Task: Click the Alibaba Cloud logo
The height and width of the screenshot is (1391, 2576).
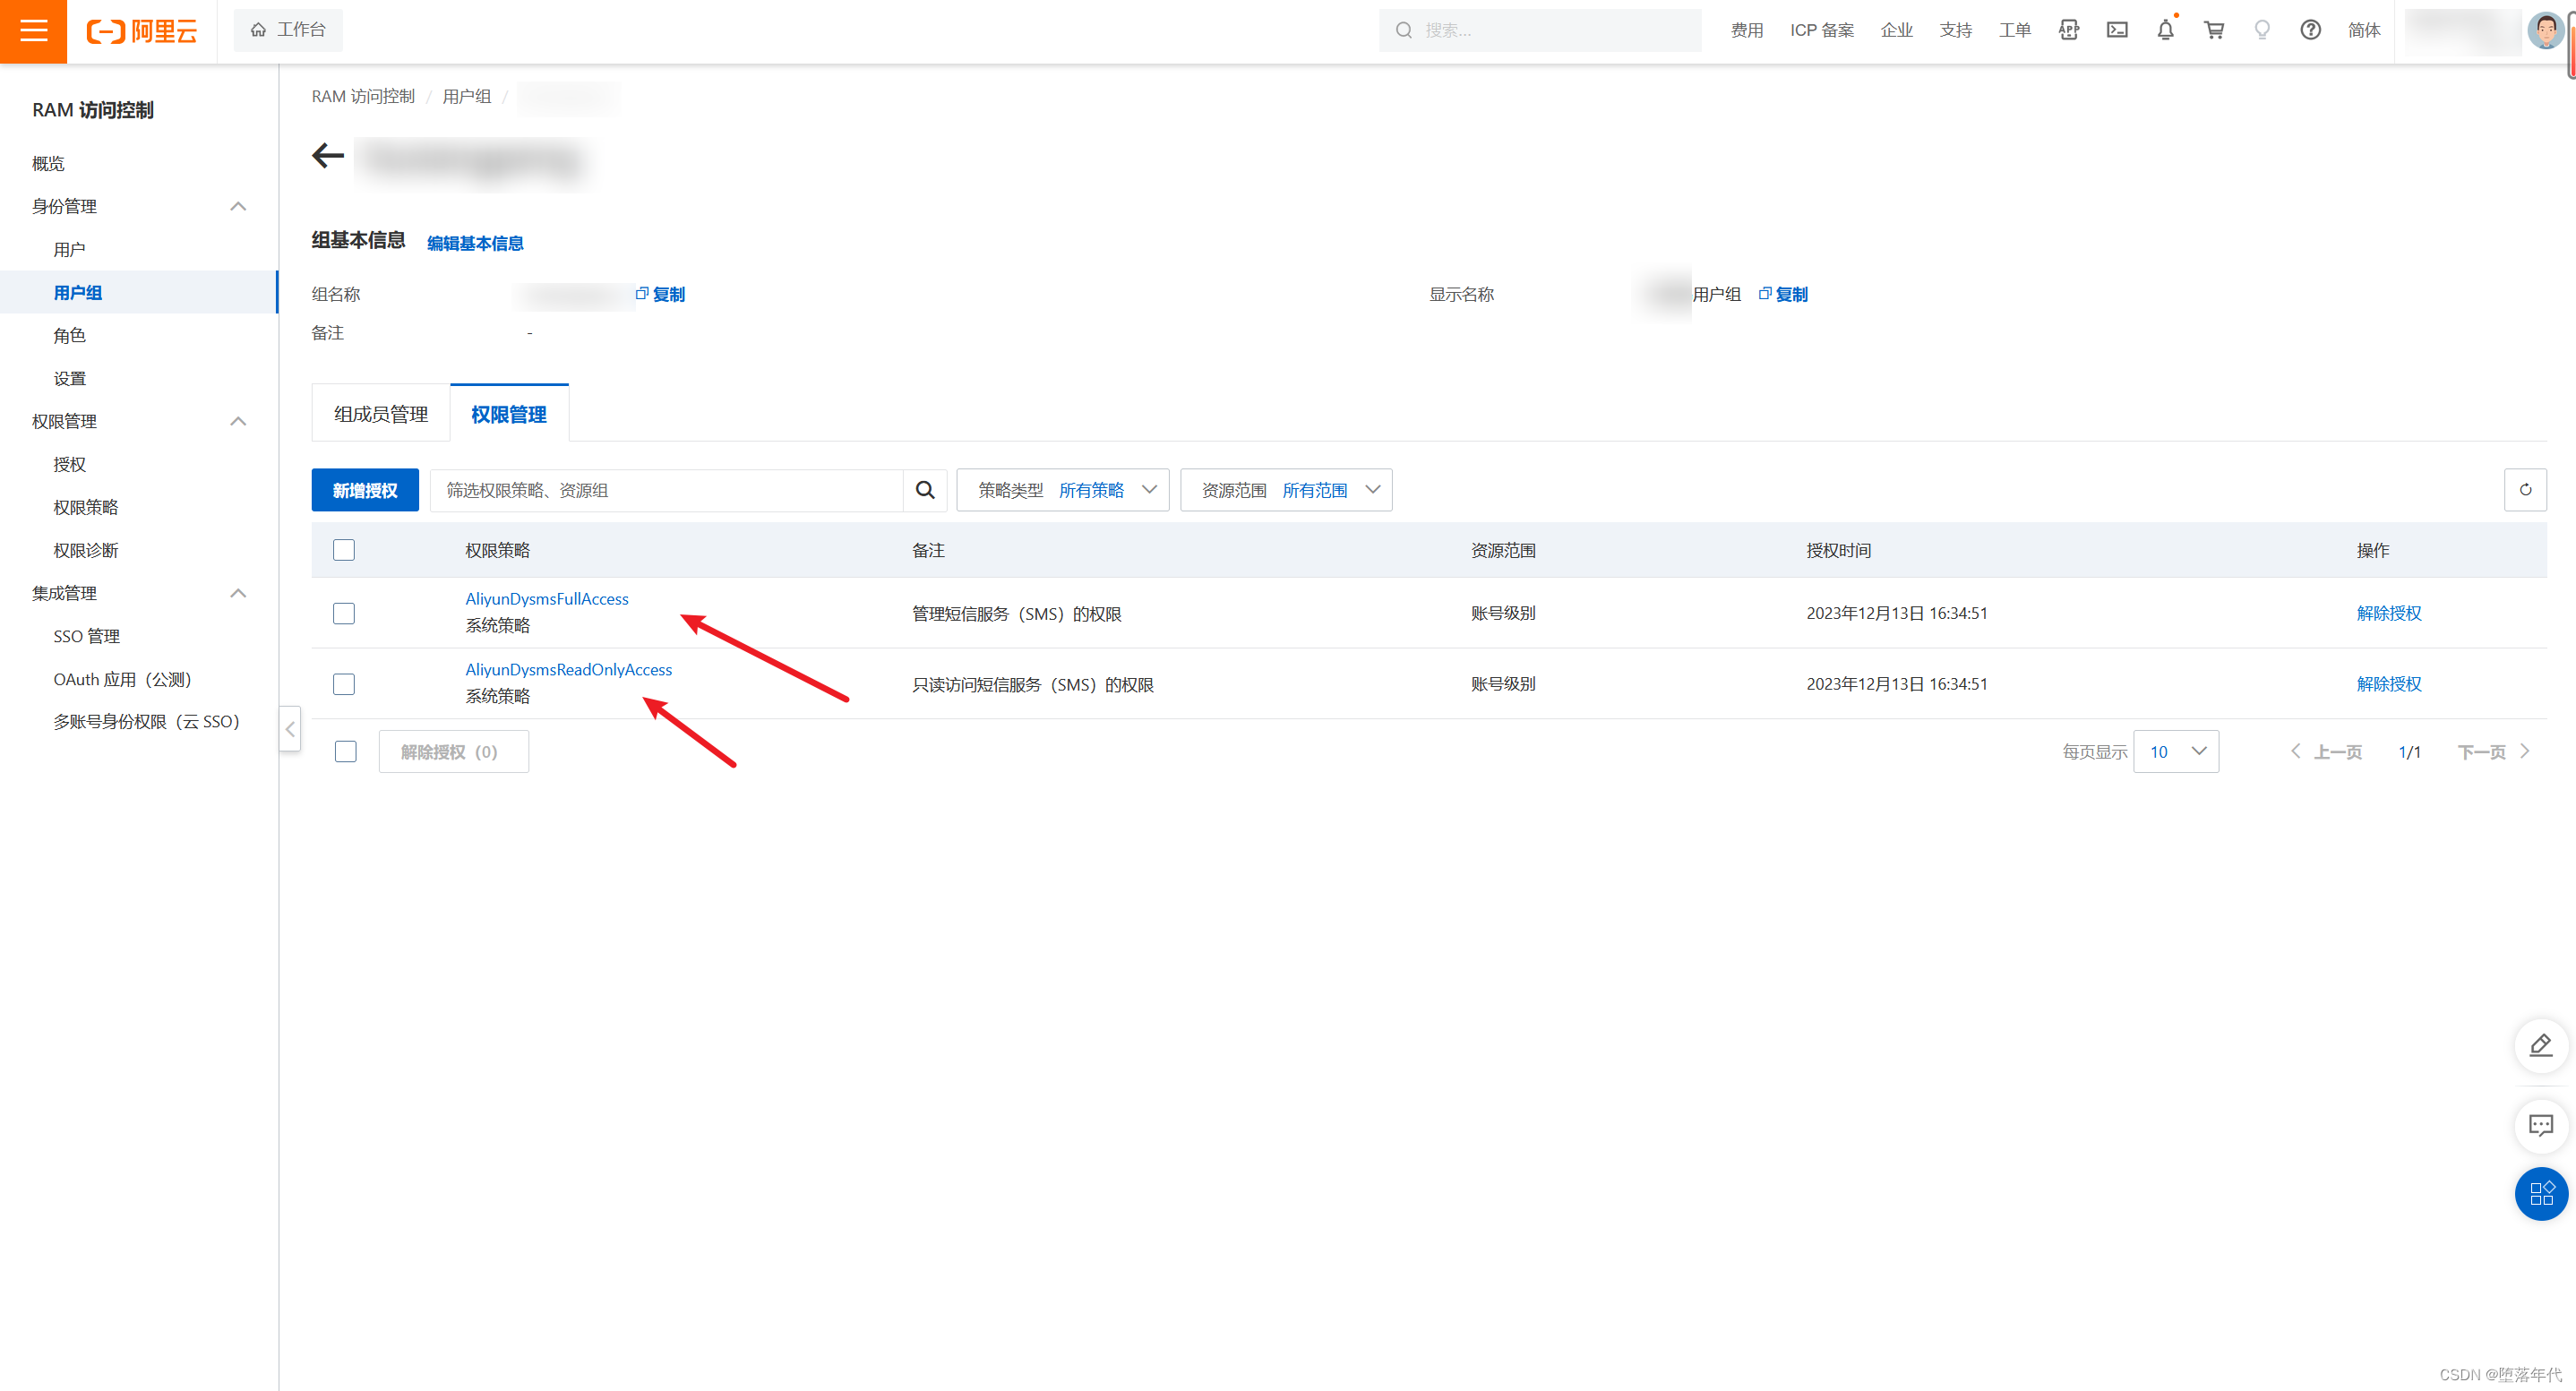Action: point(142,31)
